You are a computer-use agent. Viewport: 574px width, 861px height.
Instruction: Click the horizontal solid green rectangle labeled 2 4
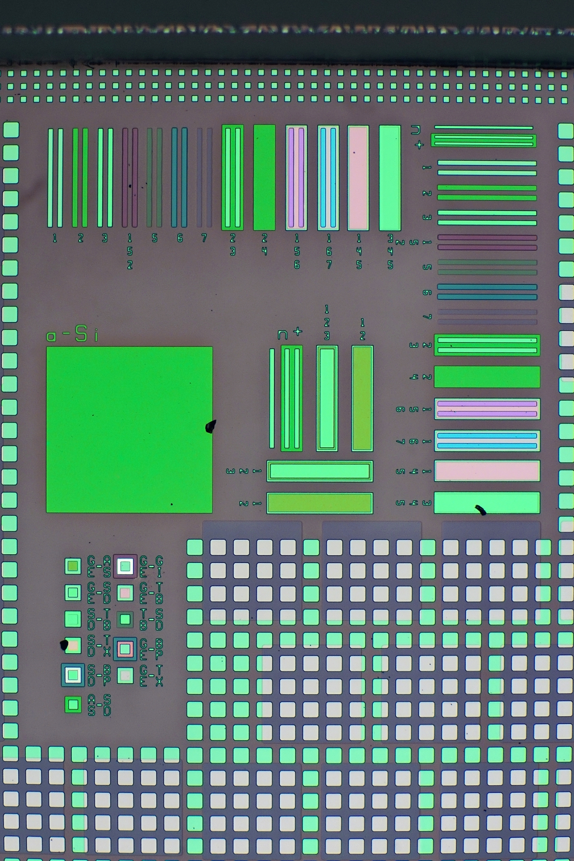(487, 377)
